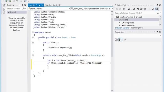Open the Toolbox window position dropdown
Screen dimensions: 164x92
(x=20, y=5)
